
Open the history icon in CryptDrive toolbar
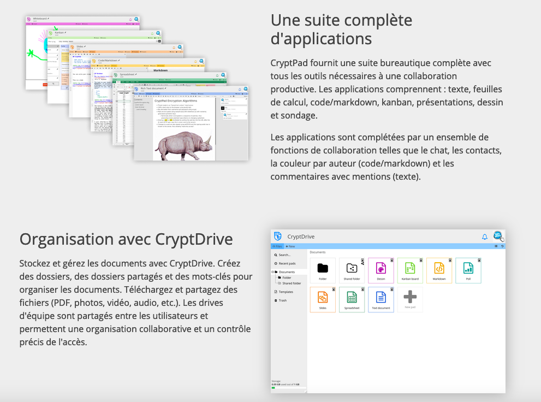[502, 246]
